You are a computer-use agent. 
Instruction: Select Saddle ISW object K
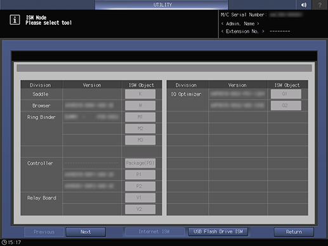pos(140,94)
